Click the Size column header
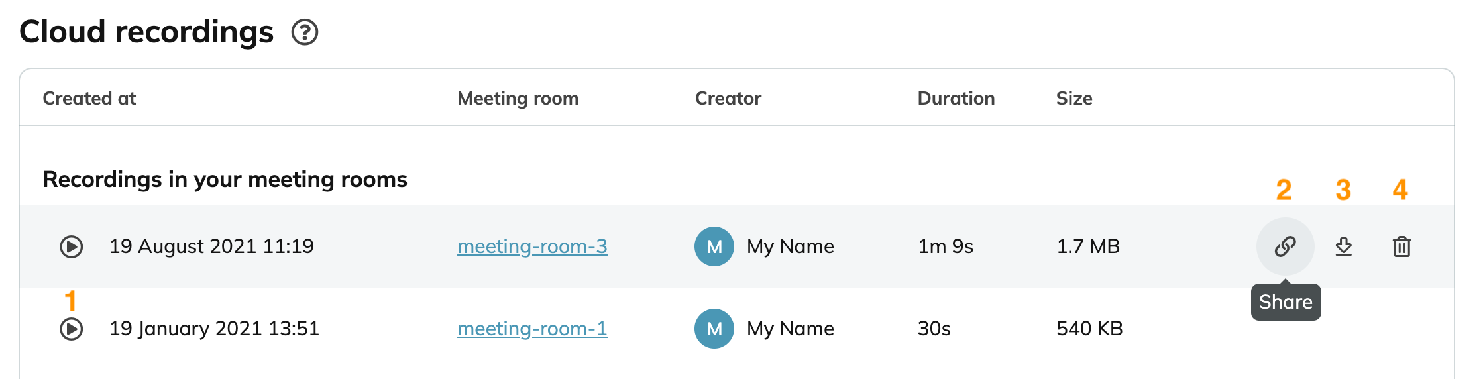 pos(1074,99)
